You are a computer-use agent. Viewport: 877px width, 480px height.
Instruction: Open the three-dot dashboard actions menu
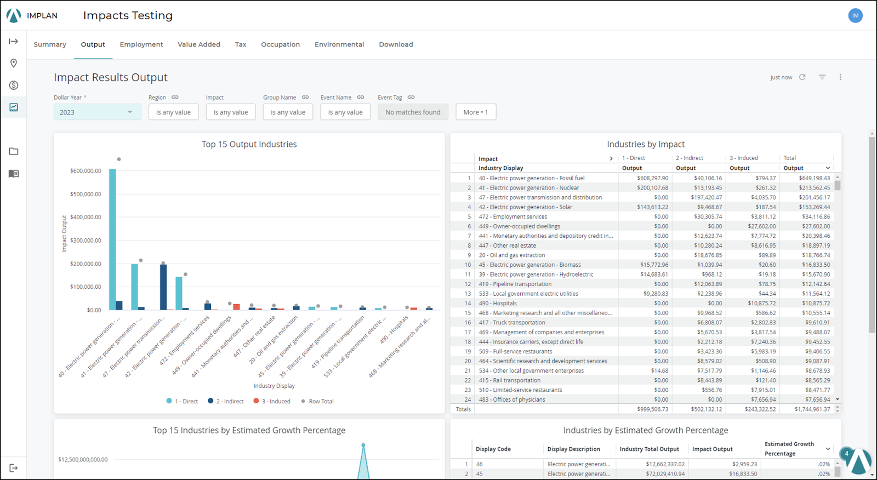[840, 77]
